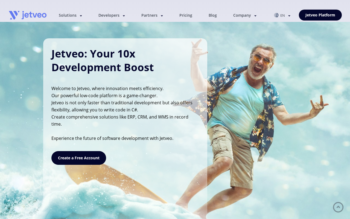Expand the Partners dropdown arrow
Viewport: 350px width, 219px height.
[162, 16]
